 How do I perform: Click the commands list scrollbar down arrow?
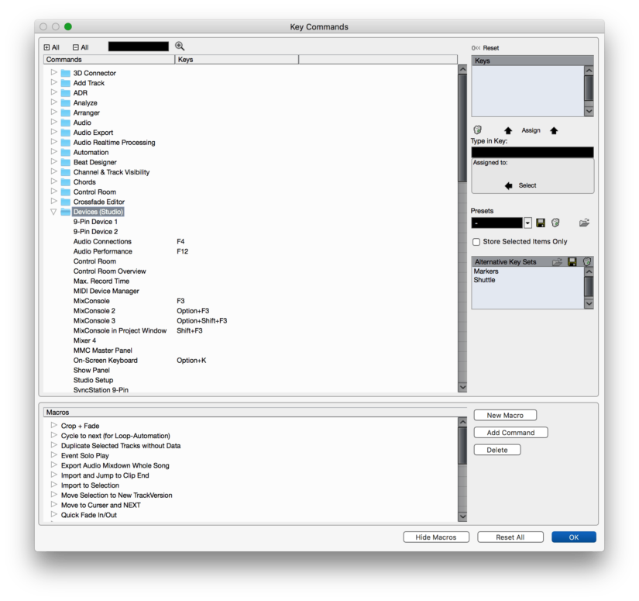click(x=462, y=386)
